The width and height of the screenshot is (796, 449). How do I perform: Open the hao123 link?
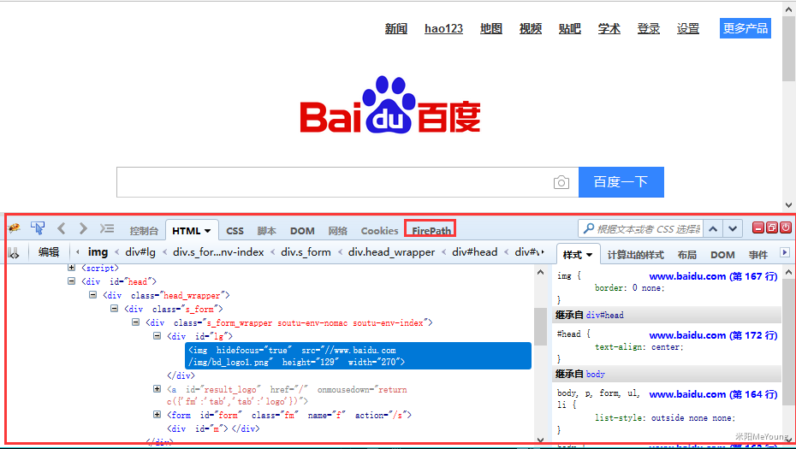click(443, 28)
